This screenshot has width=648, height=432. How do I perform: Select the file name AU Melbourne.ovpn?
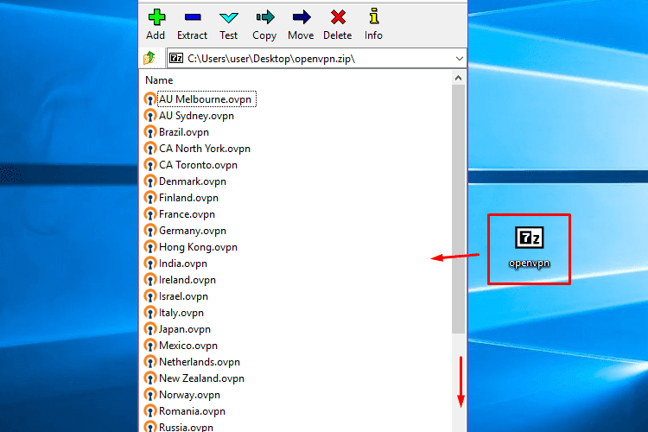coord(206,99)
